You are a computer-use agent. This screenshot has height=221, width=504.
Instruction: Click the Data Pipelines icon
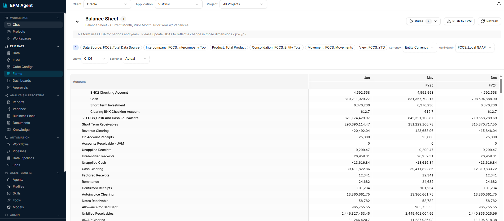(9, 158)
